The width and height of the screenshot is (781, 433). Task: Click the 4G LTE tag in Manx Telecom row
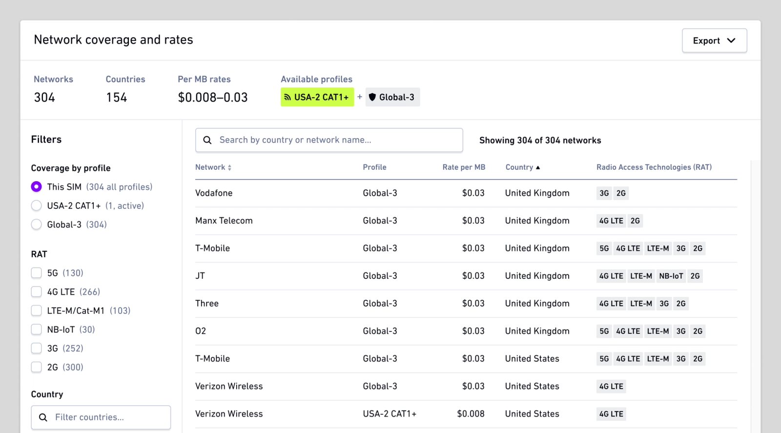611,221
